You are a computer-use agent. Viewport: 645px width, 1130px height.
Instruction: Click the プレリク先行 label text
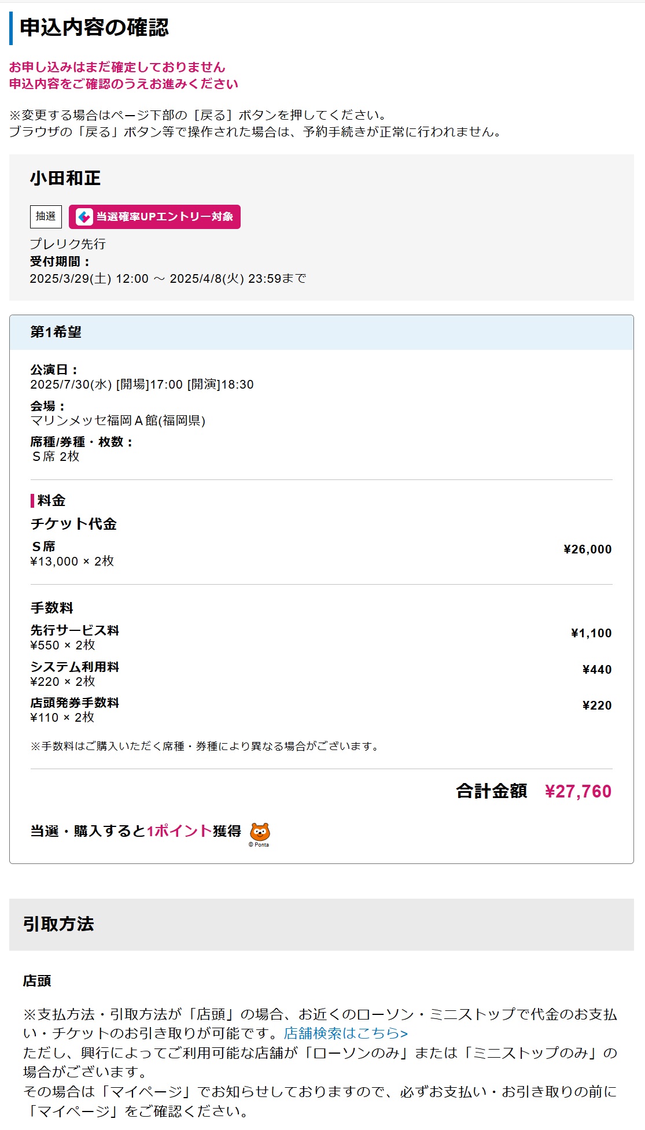point(68,244)
